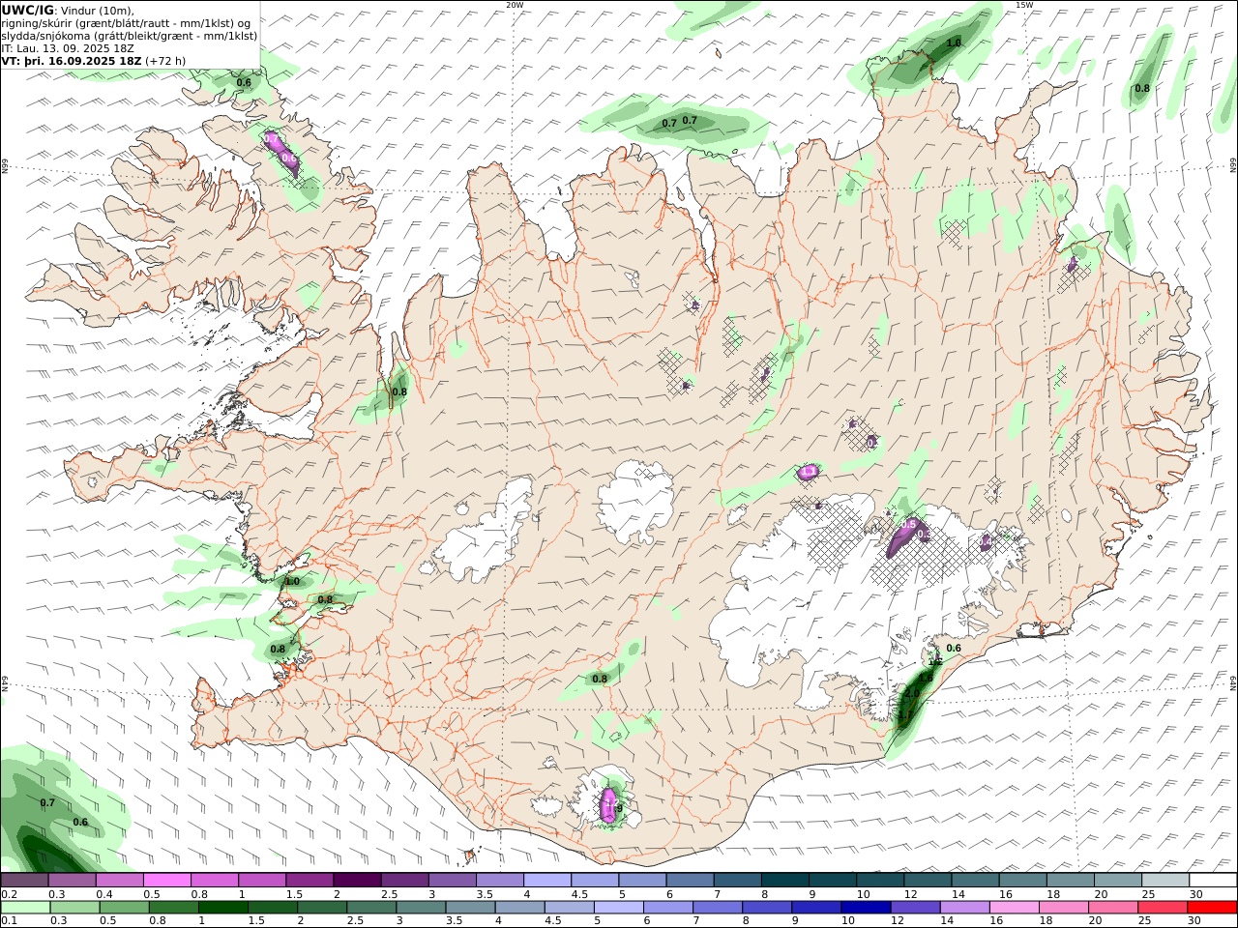1238x928 pixels.
Task: Click the deep blue rain swatch between 10 and 12
Action: pos(866,907)
